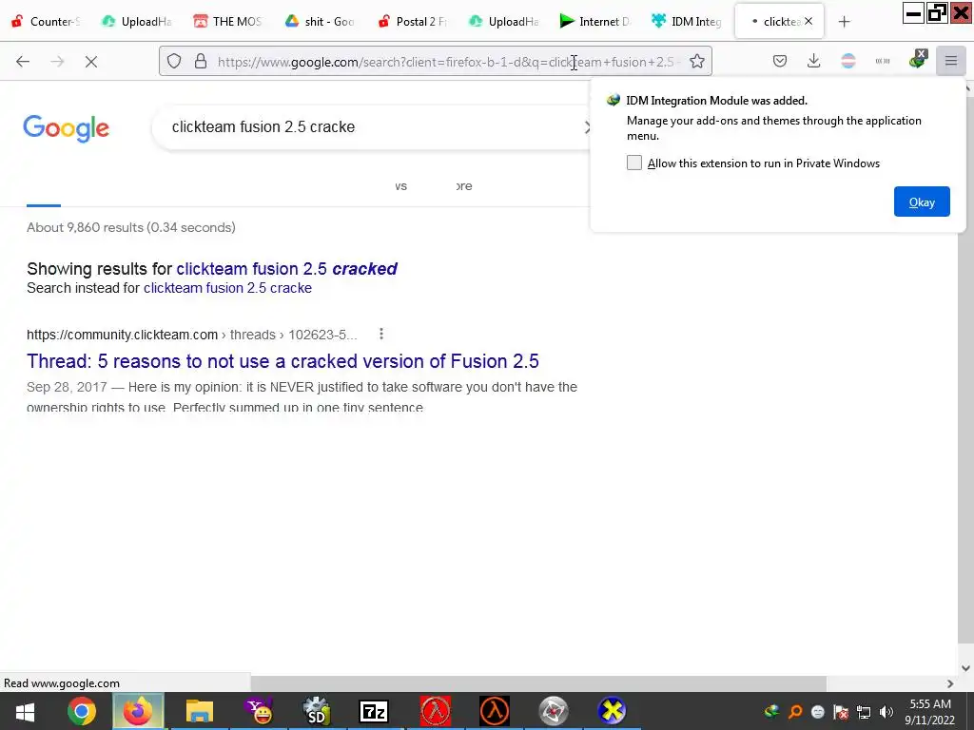Click the network tray icon
This screenshot has width=974, height=730.
tap(864, 712)
